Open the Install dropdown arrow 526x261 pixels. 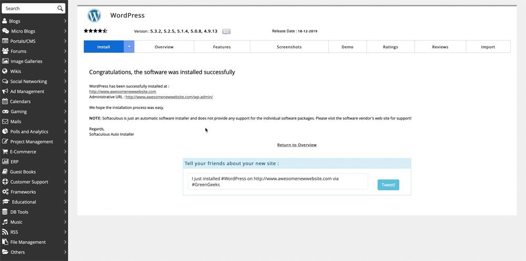click(129, 47)
